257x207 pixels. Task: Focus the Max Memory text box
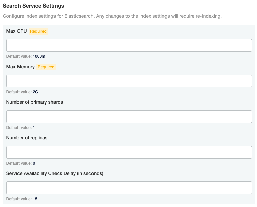tap(129, 81)
